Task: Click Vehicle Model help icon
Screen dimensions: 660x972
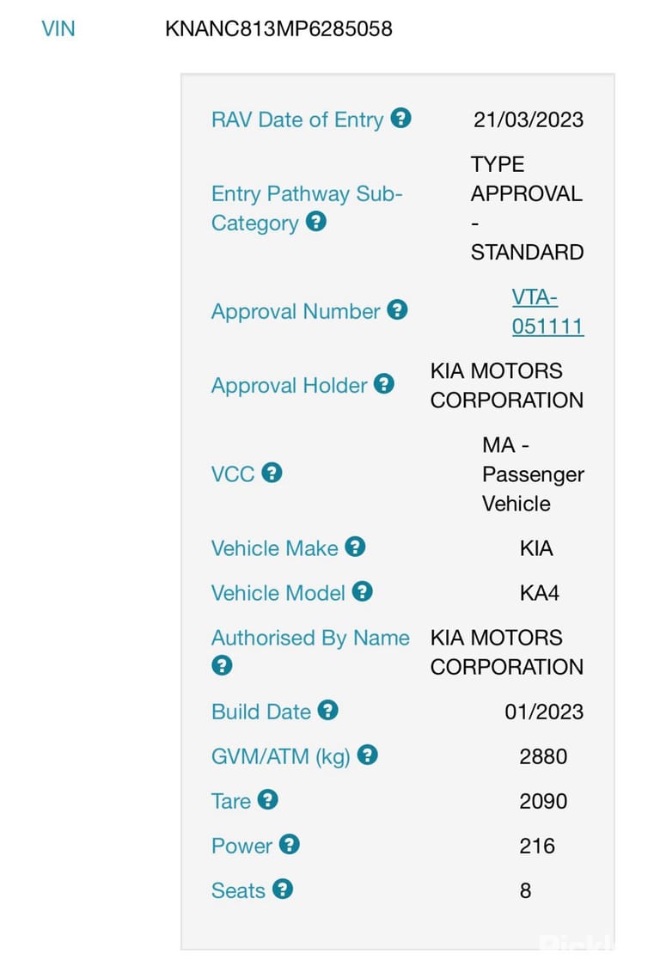Action: (363, 591)
